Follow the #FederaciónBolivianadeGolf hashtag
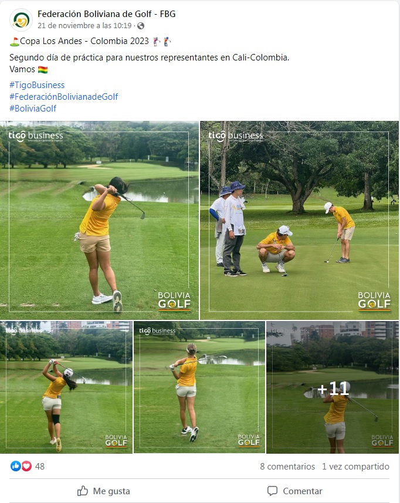This screenshot has height=503, width=400. click(63, 97)
